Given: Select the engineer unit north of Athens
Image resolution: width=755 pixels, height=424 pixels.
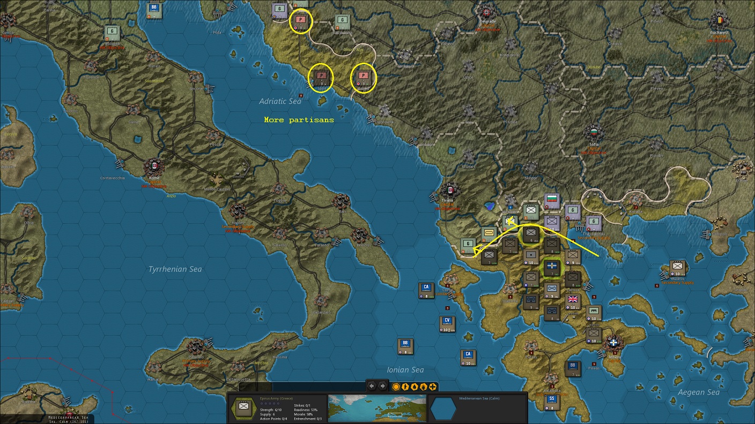Looking at the screenshot, I should [x=594, y=313].
